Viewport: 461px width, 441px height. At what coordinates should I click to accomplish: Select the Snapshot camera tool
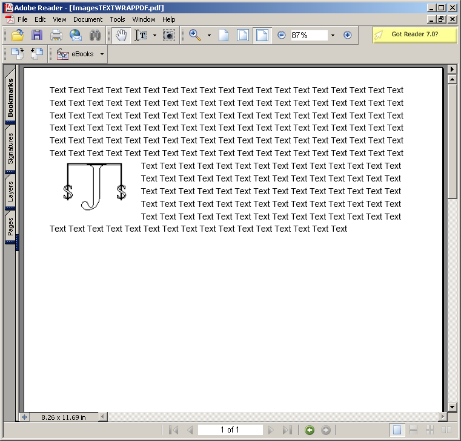pyautogui.click(x=169, y=36)
